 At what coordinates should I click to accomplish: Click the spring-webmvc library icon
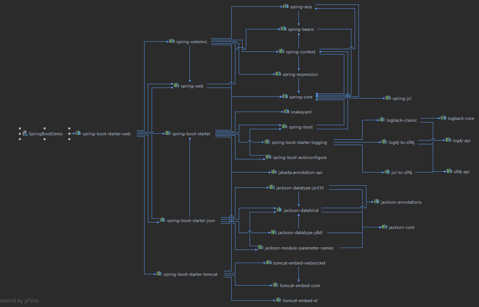(x=172, y=41)
